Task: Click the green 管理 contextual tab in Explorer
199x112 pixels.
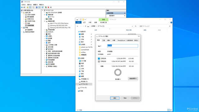Action: pos(104,20)
